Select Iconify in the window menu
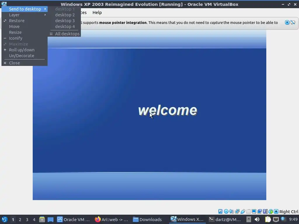The image size is (299, 224). click(x=25, y=38)
